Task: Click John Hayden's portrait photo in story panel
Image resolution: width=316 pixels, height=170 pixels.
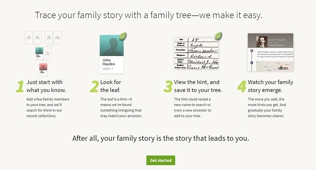Action: 261,42
